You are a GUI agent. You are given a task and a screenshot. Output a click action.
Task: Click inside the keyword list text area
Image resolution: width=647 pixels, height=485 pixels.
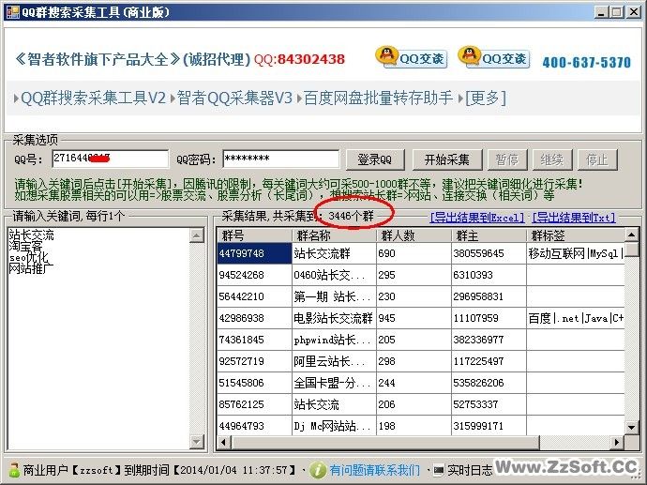point(98,339)
